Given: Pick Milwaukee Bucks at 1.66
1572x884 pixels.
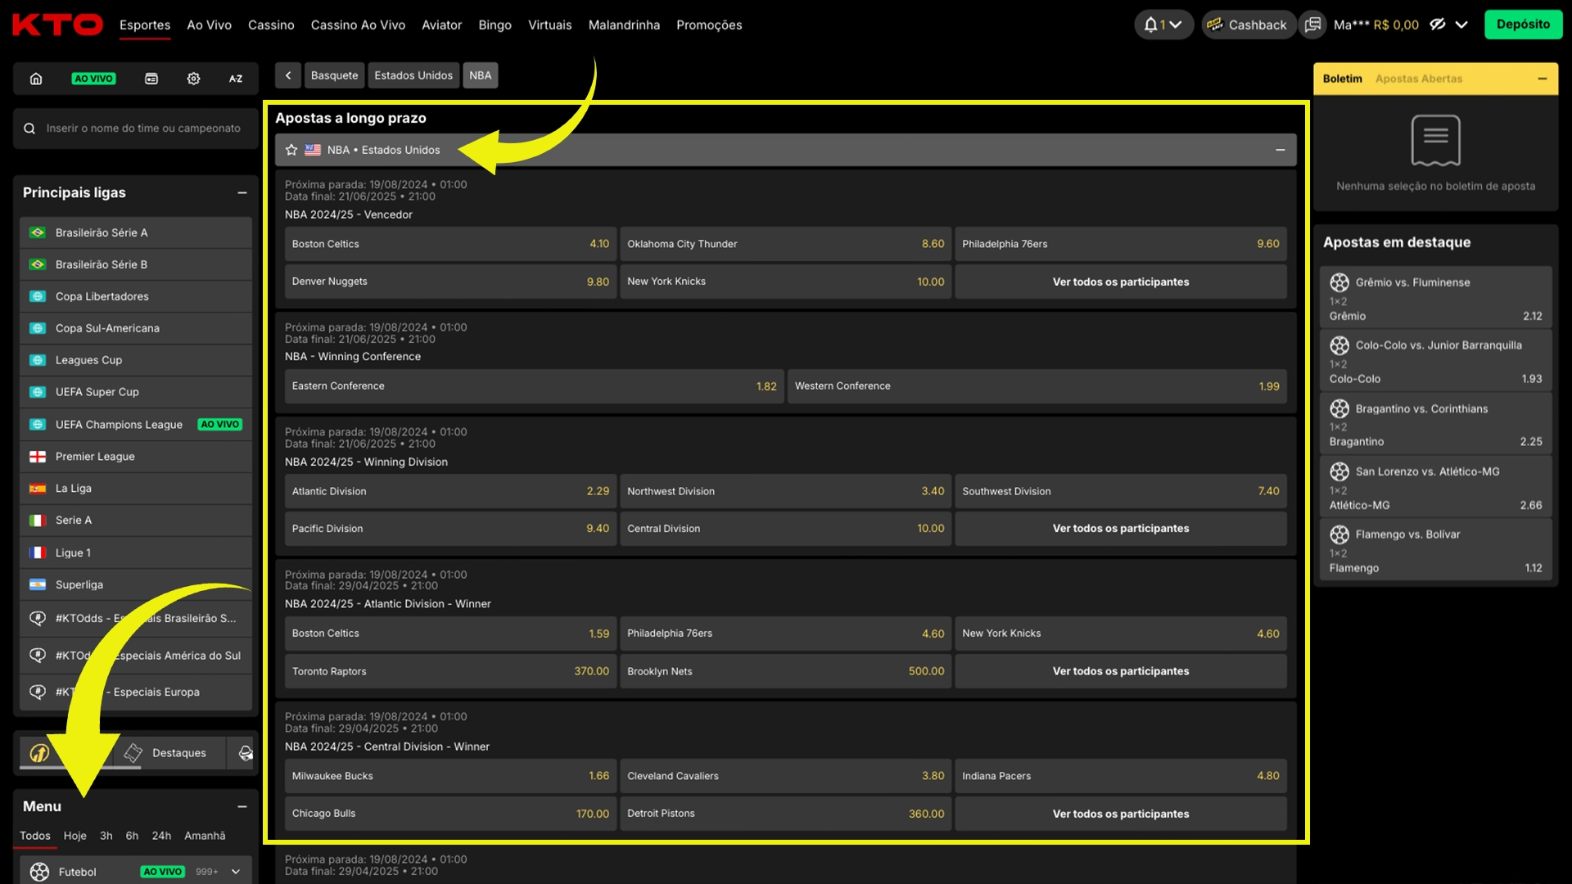Looking at the screenshot, I should 450,776.
